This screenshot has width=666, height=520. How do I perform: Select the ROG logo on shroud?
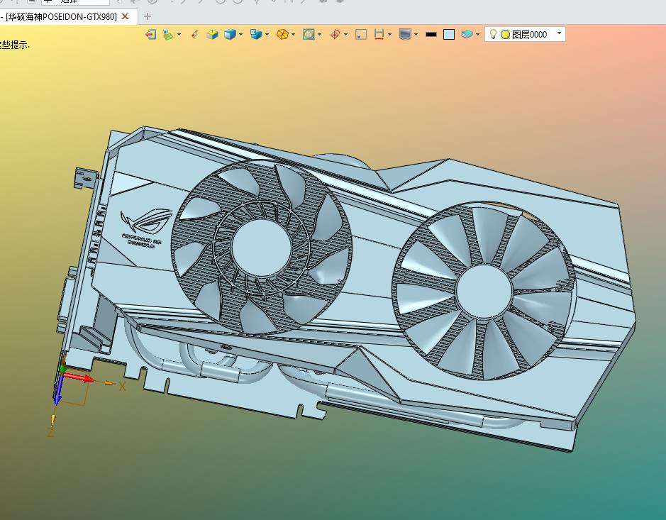click(x=146, y=221)
